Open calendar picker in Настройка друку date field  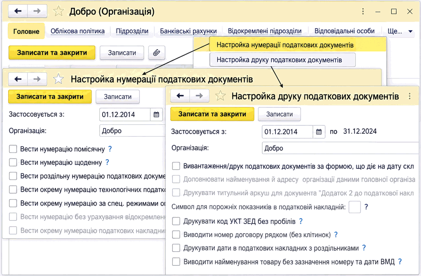tap(319, 132)
